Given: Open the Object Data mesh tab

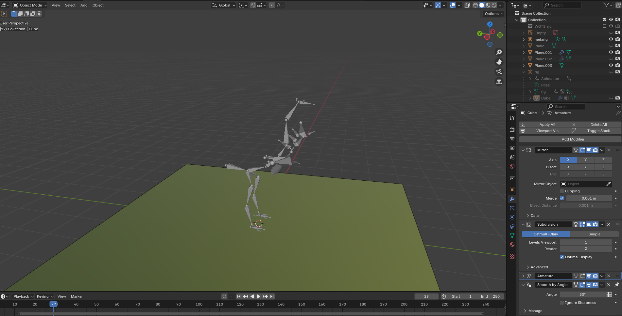Looking at the screenshot, I should coord(512,235).
